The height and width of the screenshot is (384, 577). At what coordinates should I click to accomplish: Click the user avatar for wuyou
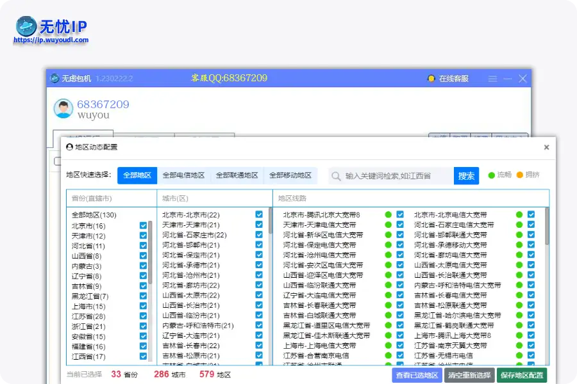[x=62, y=109]
